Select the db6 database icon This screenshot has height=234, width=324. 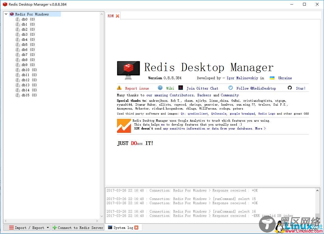pos(18,50)
